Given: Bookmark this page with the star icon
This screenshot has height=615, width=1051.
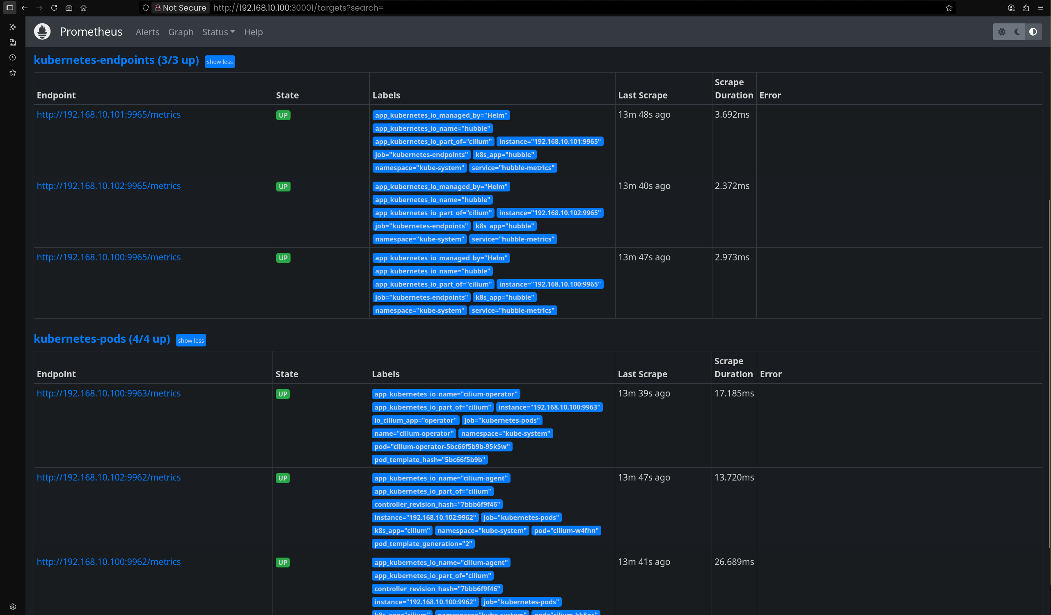Looking at the screenshot, I should click(x=949, y=7).
